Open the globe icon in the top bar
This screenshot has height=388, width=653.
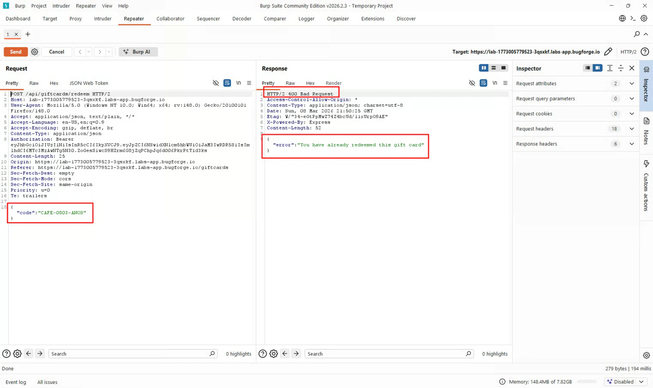(622, 18)
